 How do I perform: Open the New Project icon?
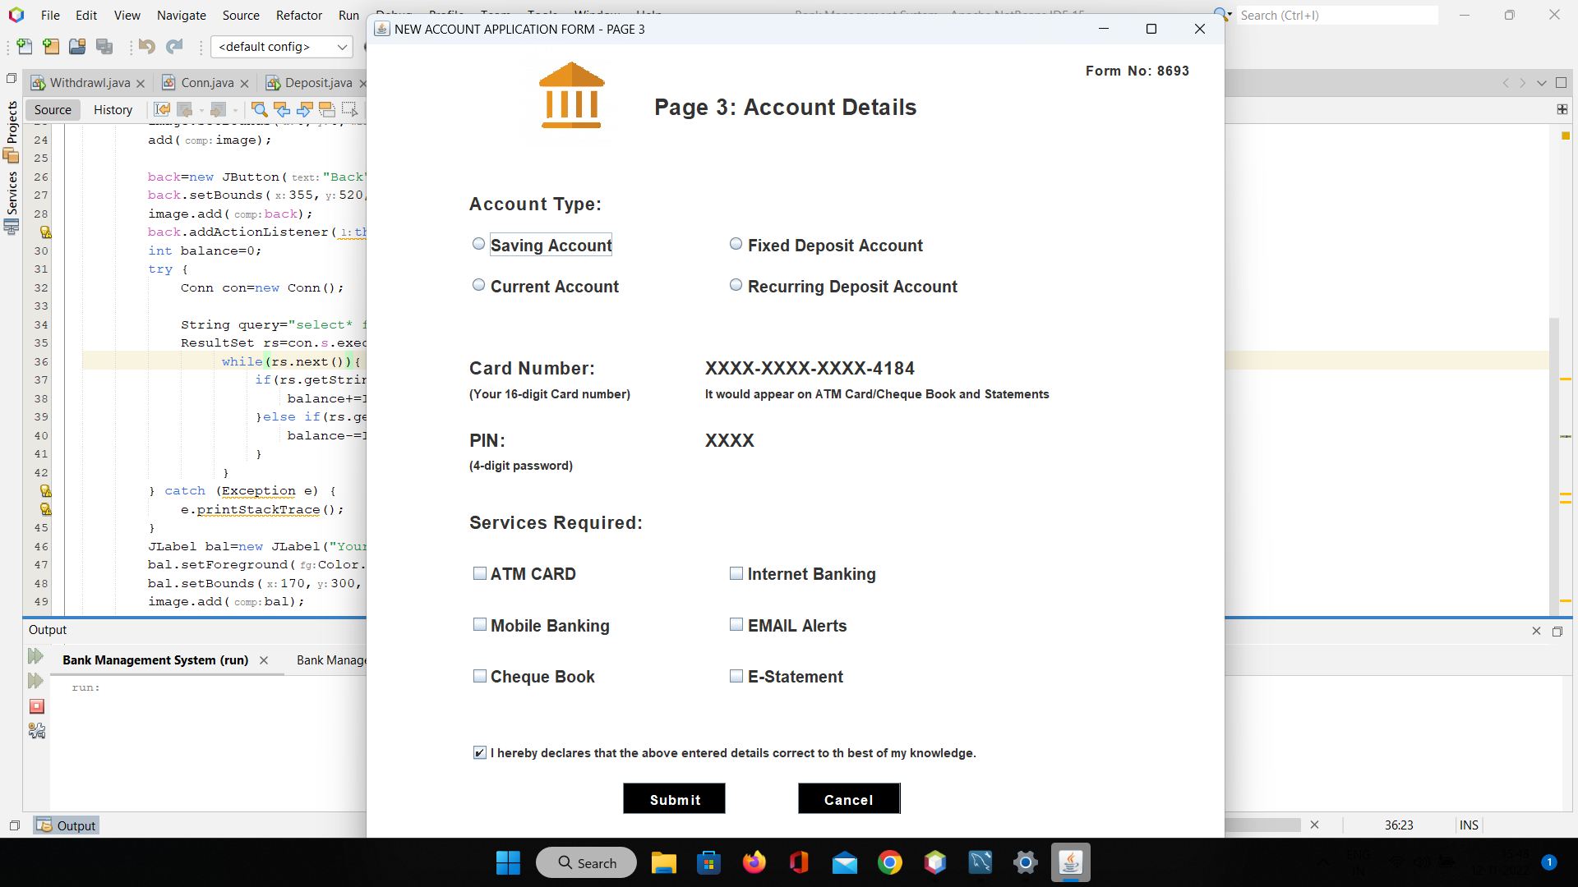point(50,47)
